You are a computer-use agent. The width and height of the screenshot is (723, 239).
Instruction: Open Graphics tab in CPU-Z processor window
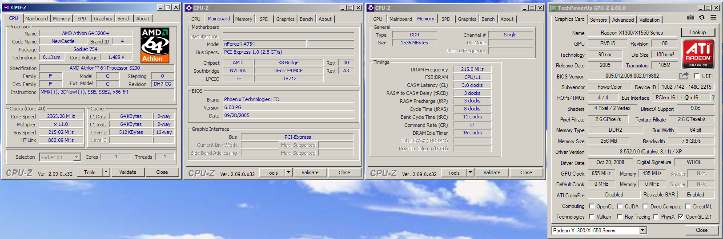(x=103, y=19)
